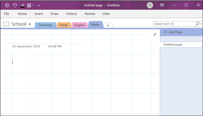The image size is (203, 116).
Task: Switch to the Hindi section tab
Action: 64,25
